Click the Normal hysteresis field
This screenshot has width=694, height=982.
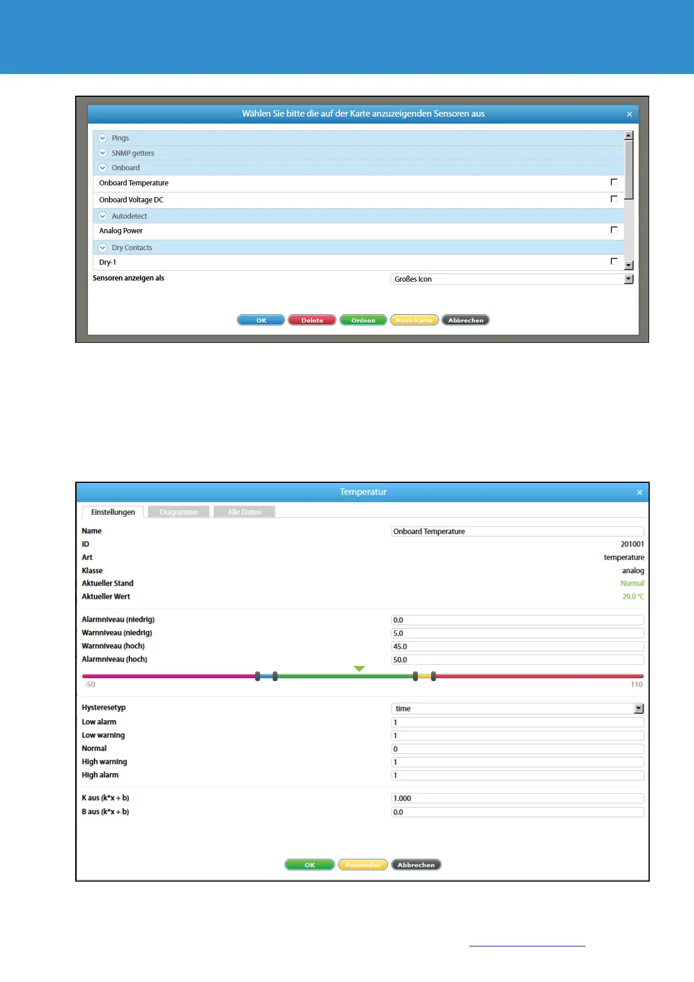click(517, 749)
